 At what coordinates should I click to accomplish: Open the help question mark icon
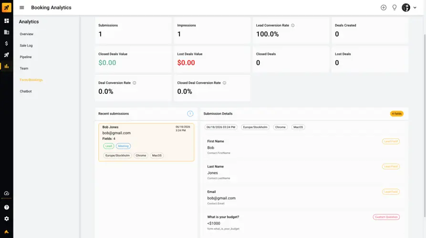(x=7, y=208)
